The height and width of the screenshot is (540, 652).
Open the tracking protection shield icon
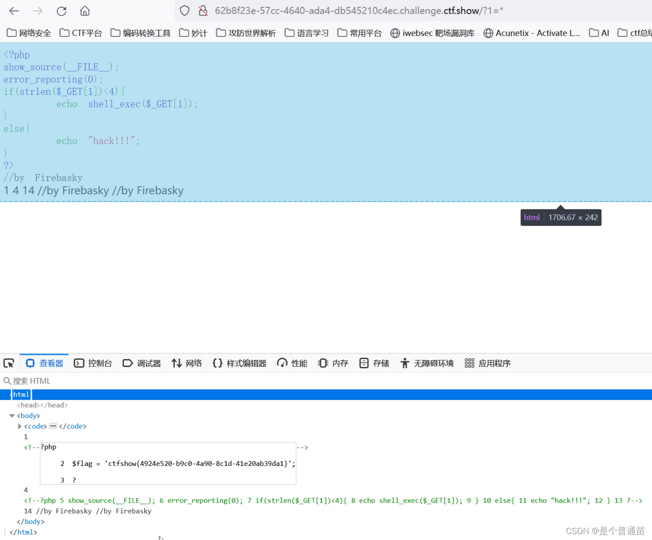tap(185, 11)
